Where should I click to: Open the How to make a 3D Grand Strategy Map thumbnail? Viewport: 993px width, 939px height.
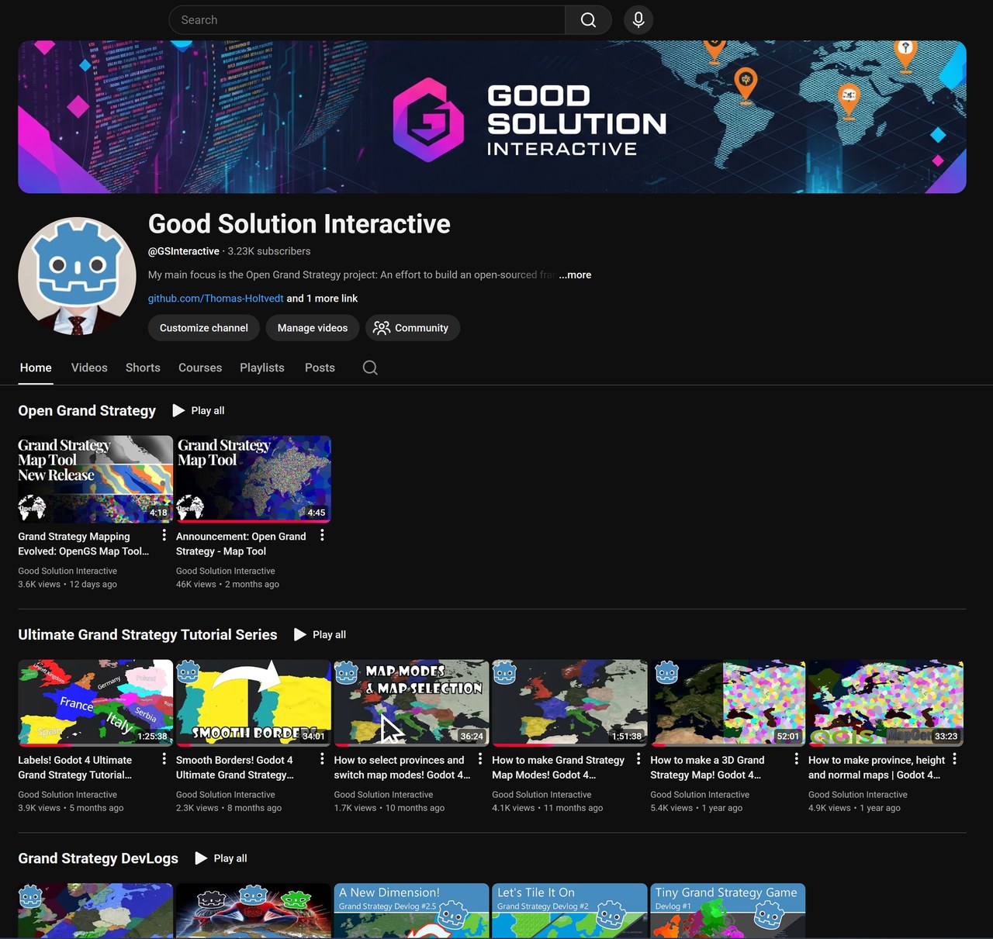727,703
